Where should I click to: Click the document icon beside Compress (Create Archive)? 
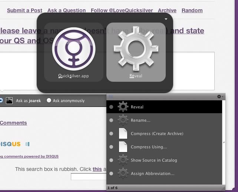[x=123, y=134]
